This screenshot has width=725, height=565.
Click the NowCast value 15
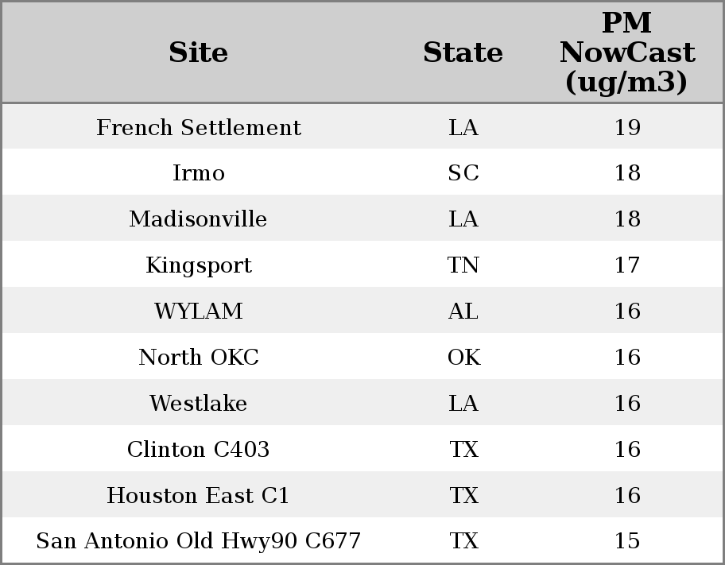point(627,540)
